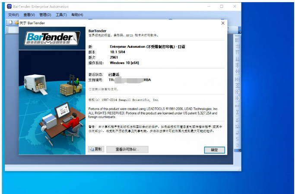
Task: Expand toolbar options arrow at bottom of right toolbar
Action: tap(239, 151)
